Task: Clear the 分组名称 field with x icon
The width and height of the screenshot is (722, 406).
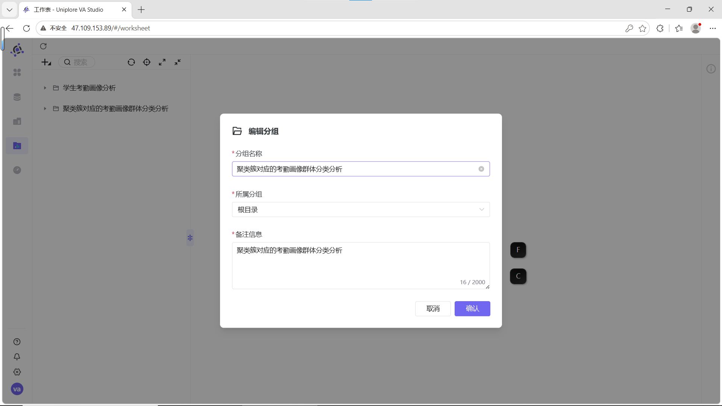Action: (481, 169)
